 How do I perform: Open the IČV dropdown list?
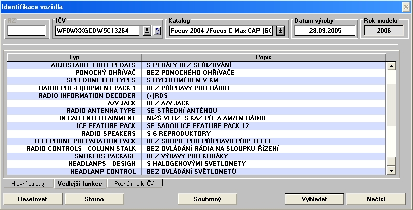click(147, 31)
